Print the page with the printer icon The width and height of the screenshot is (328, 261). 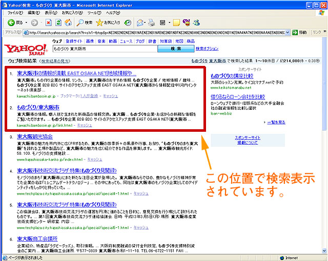(152, 22)
